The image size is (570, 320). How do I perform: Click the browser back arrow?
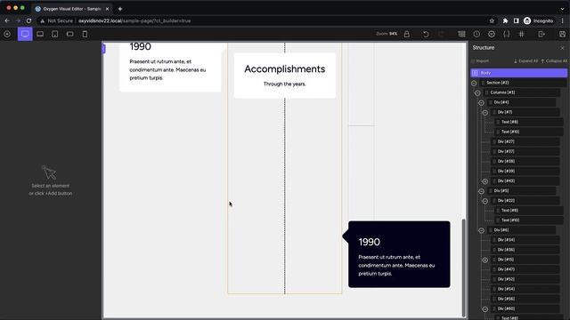click(7, 20)
